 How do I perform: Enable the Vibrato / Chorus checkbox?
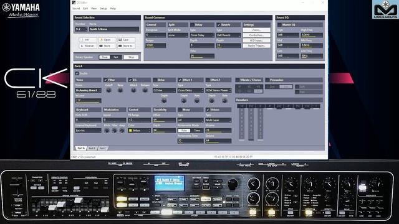pos(238,80)
